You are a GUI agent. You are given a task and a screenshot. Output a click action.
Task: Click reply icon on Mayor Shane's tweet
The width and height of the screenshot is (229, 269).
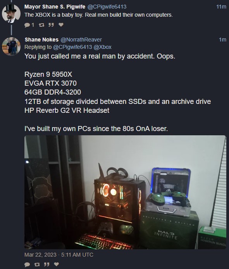[x=27, y=25]
